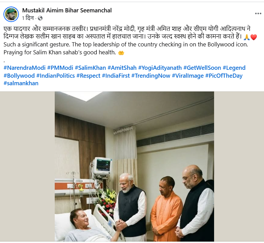Open Mustakil Aimim Bihar Seemanchal profile name

(x=67, y=10)
